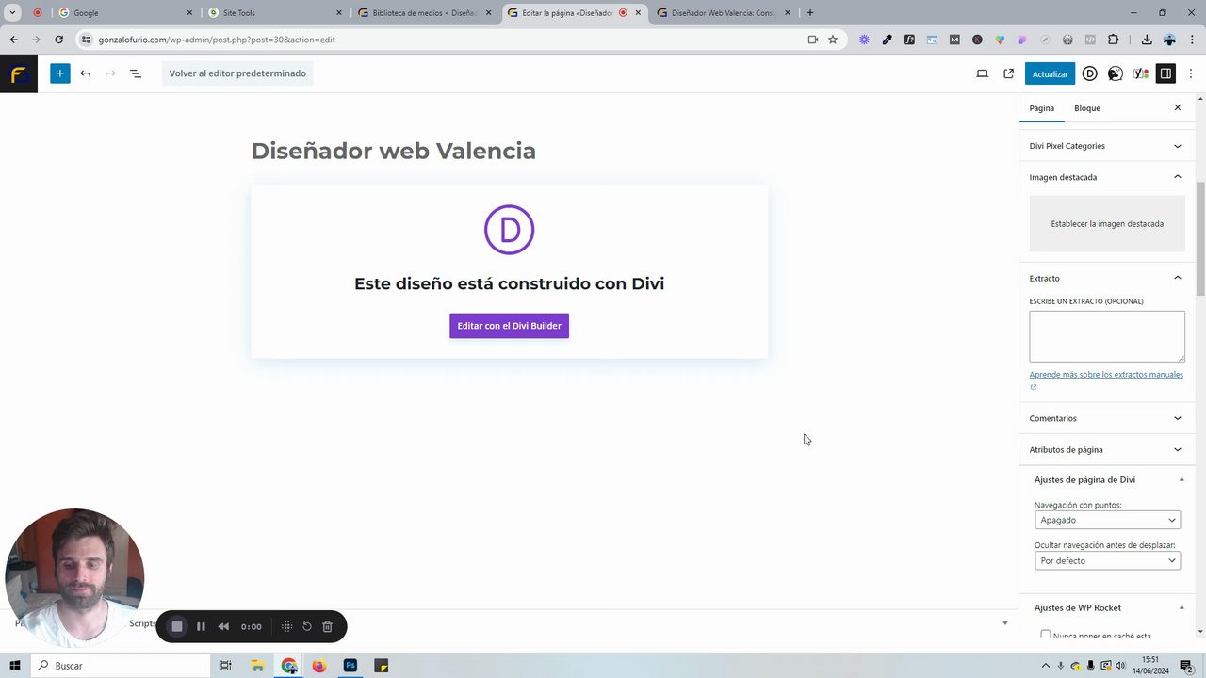Open Ocultar navegación antes de desplazar dropdown
This screenshot has width=1206, height=678.
click(x=1107, y=560)
